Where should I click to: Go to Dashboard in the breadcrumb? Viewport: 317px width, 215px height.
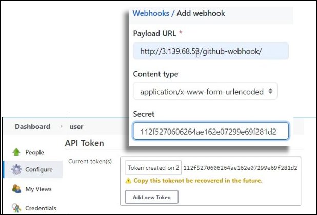click(x=32, y=126)
